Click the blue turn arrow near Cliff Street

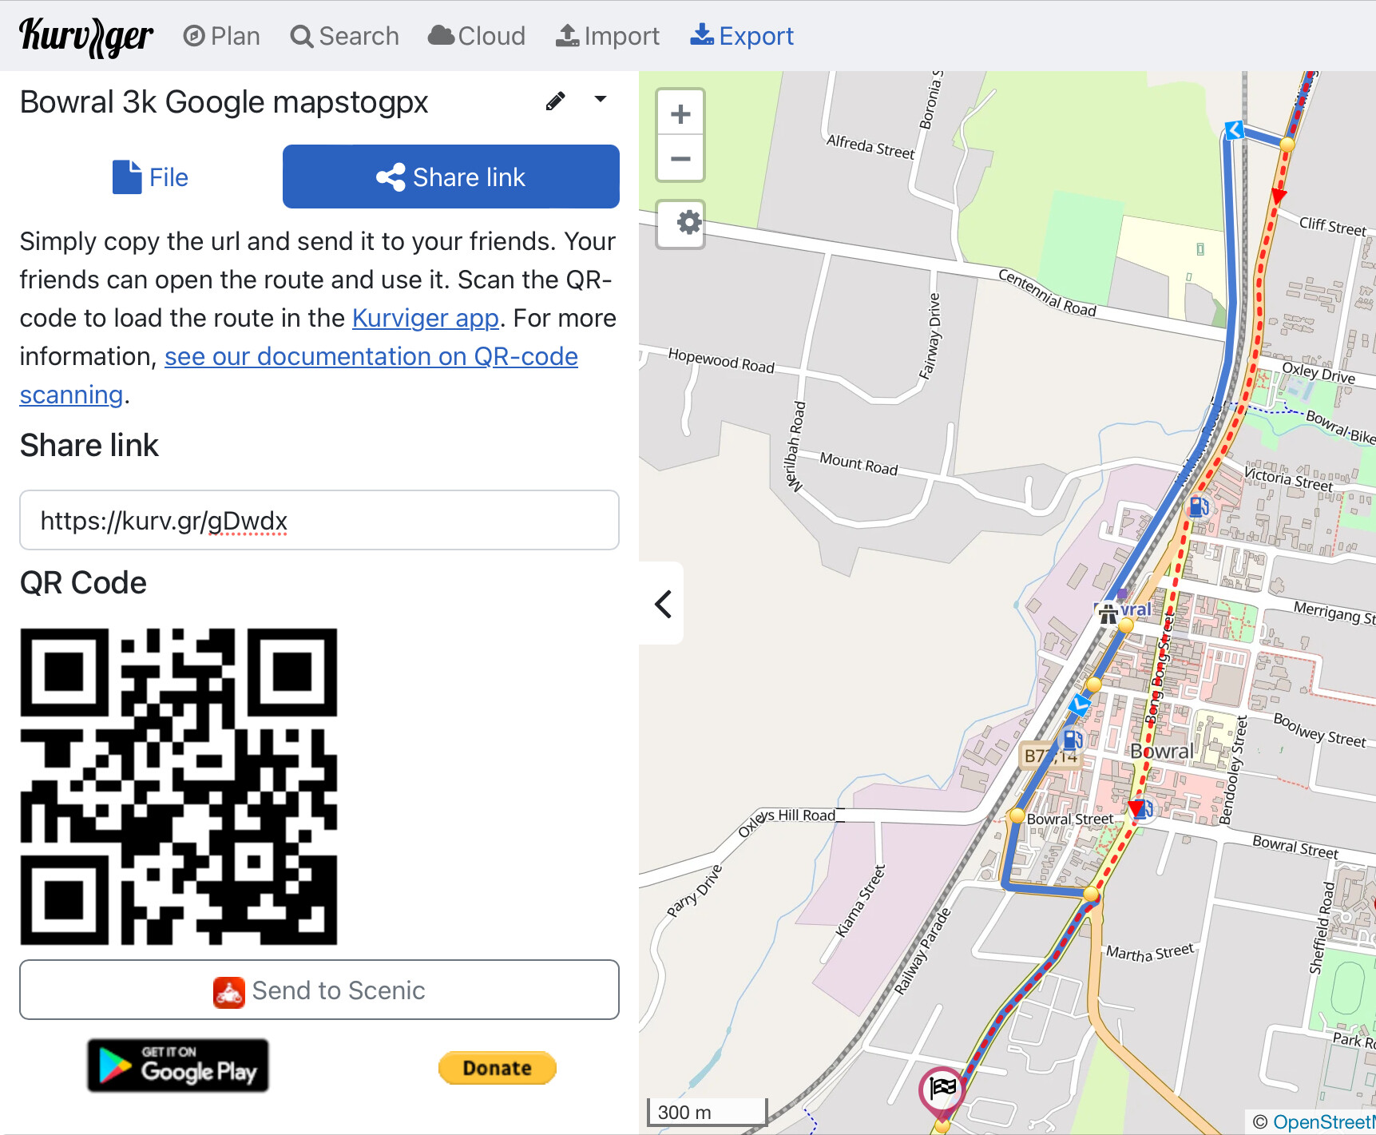[1235, 129]
